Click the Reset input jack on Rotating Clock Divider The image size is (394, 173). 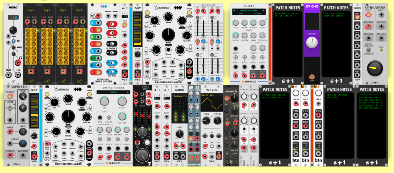pos(115,16)
